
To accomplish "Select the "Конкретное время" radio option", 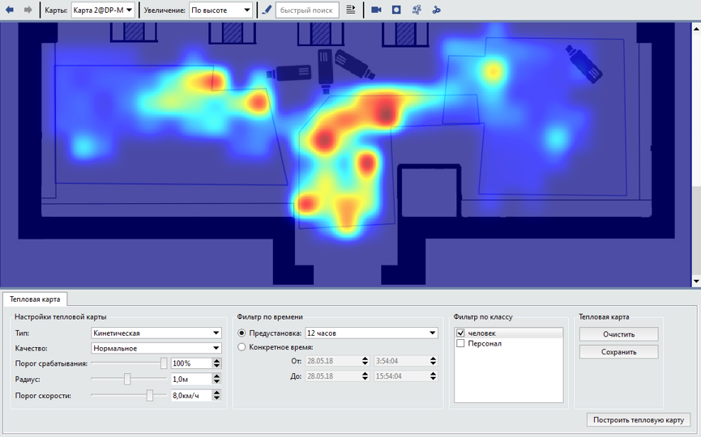I will click(x=242, y=347).
